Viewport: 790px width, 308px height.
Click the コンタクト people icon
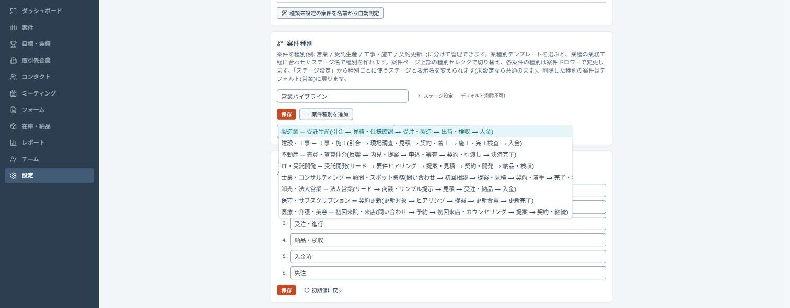(x=14, y=77)
